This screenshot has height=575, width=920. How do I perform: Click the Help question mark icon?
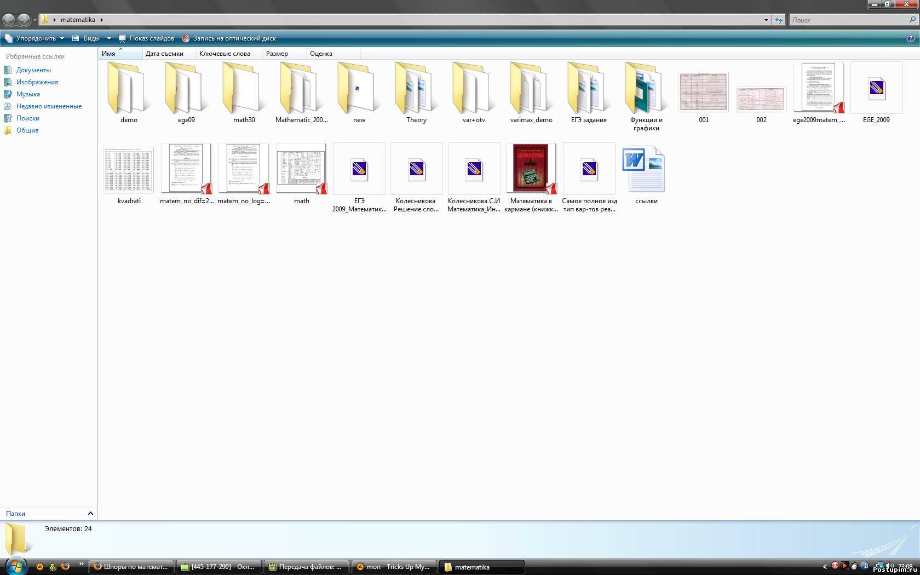coord(911,38)
